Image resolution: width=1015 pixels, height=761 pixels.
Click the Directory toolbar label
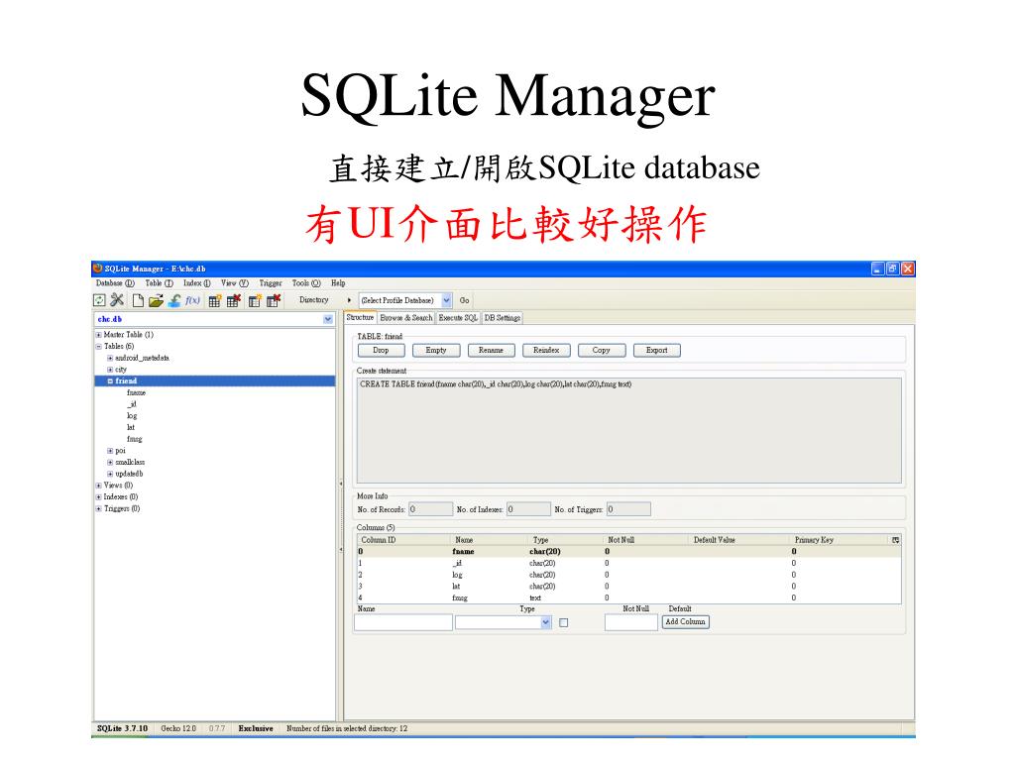pyautogui.click(x=314, y=300)
